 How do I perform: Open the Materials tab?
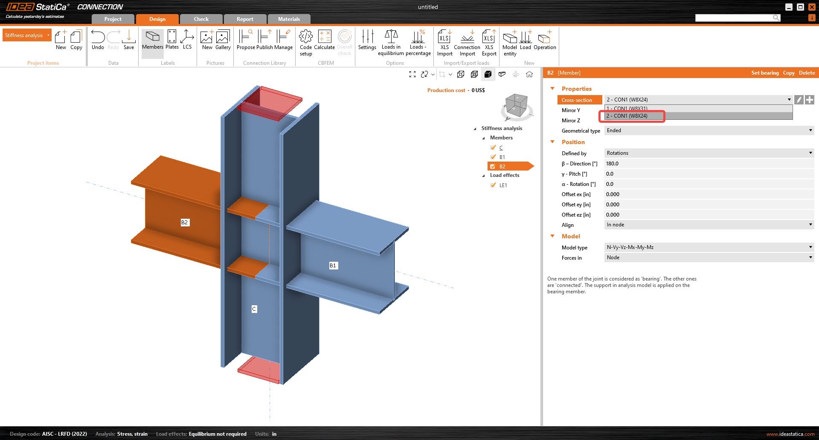click(289, 19)
